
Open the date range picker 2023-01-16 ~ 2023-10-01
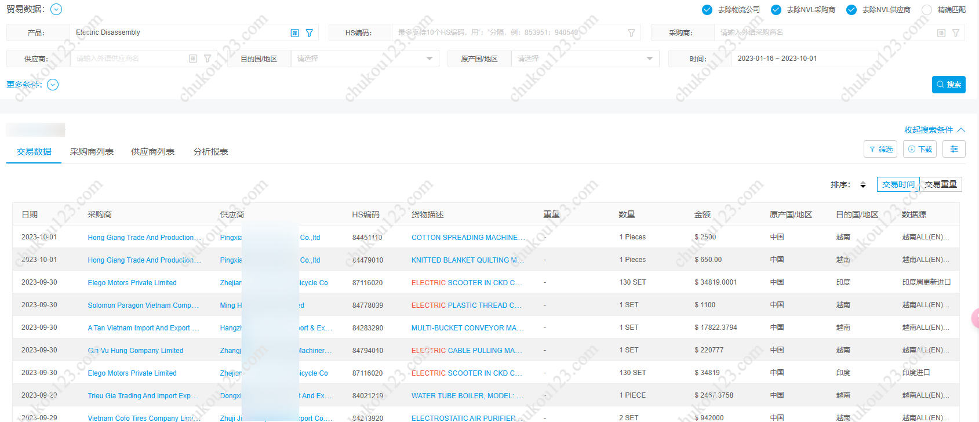coord(805,59)
